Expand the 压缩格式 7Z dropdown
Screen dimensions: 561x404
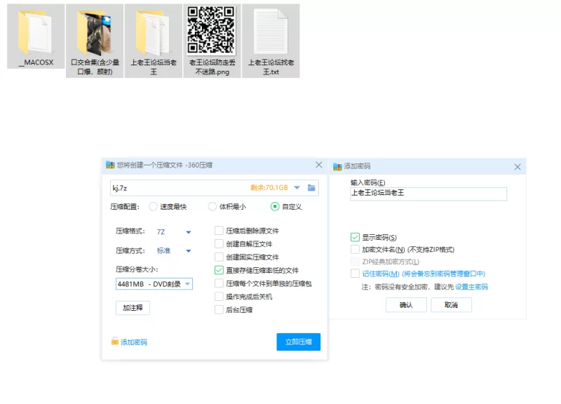click(x=188, y=232)
